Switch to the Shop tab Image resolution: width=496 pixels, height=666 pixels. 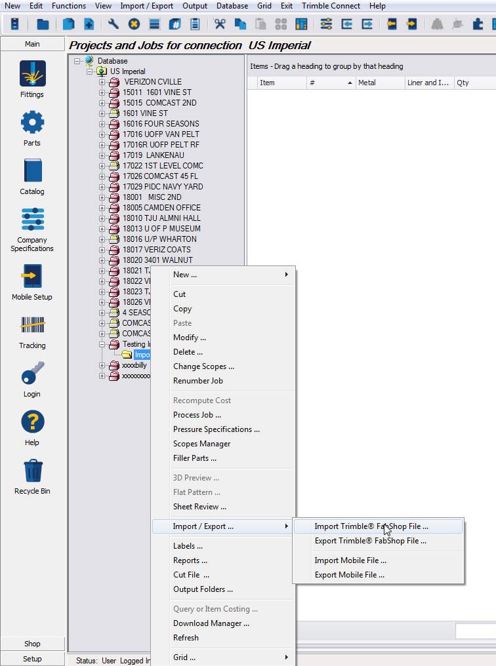(32, 644)
